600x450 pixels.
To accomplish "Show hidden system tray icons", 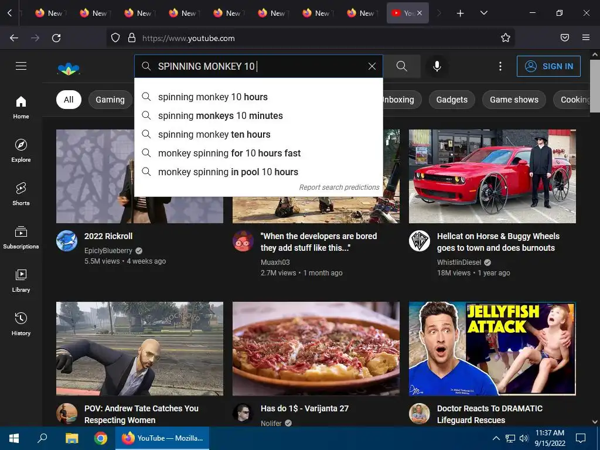I will (496, 438).
